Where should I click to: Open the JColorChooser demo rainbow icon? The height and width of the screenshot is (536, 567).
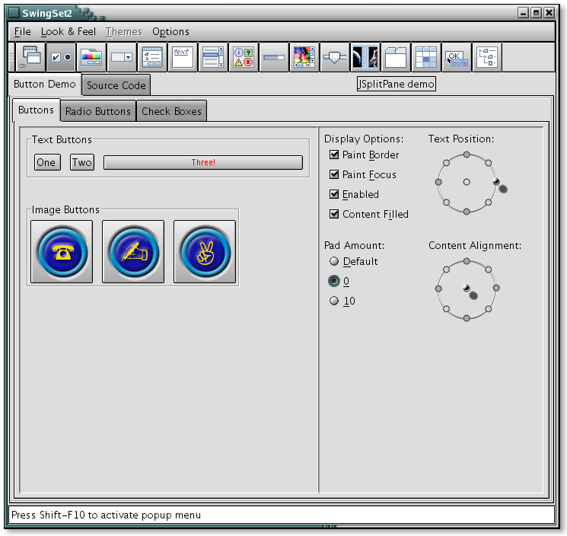pyautogui.click(x=91, y=57)
